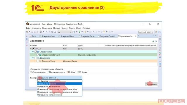This screenshot has width=187, height=105.
Task: Click the New wizard toolbar icon
Action: coord(27,32)
